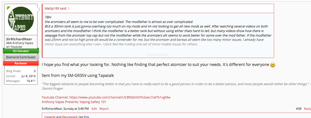Click the VU Donator badge
311x118 pixels.
tap(21, 51)
